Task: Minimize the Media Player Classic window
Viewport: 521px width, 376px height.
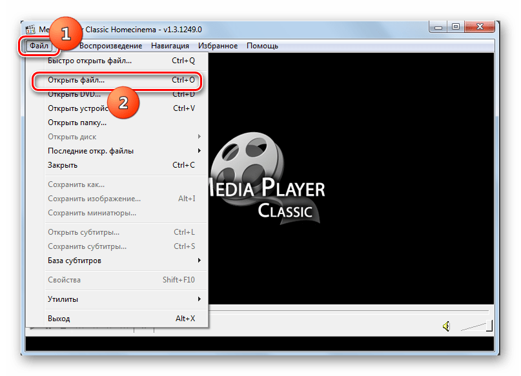Action: point(438,27)
